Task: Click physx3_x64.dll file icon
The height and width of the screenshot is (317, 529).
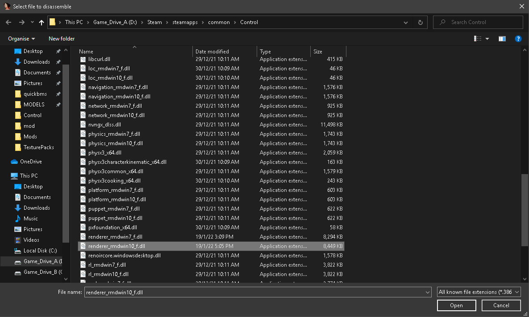Action: (83, 153)
